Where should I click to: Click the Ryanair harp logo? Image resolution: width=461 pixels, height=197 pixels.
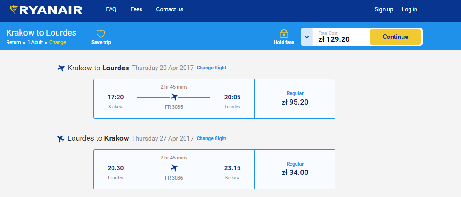(15, 10)
